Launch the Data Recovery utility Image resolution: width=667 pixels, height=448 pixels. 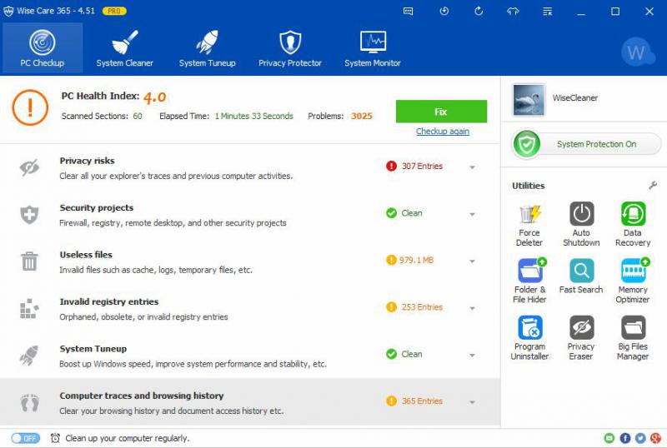click(633, 225)
